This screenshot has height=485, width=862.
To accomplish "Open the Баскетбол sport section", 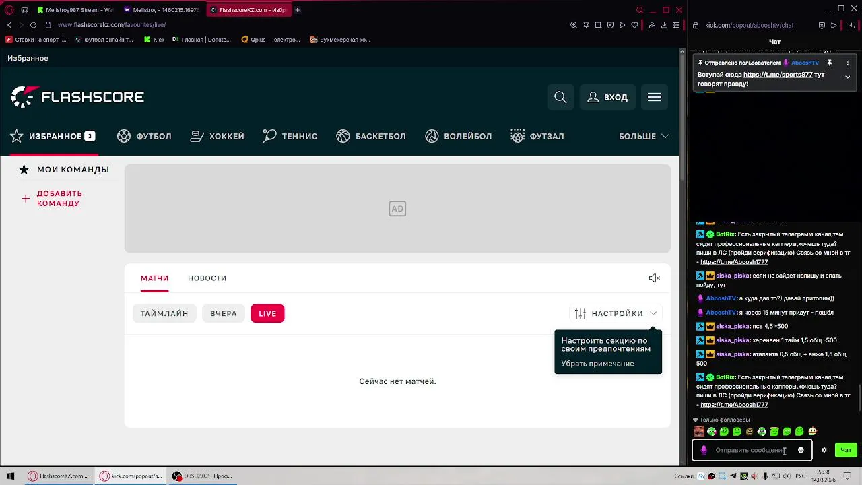I will click(371, 136).
